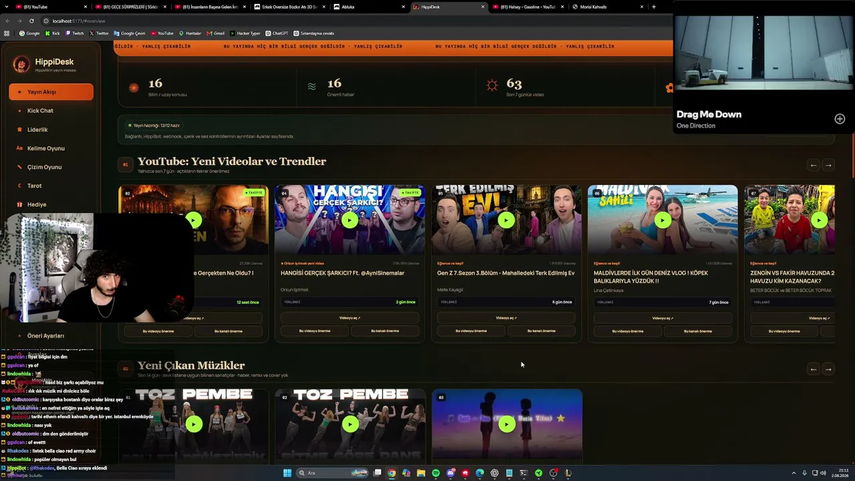Click Bu videoyu önerme on HANGİSİ GERÇEK ŞARKICI card
The image size is (855, 481).
(315, 331)
